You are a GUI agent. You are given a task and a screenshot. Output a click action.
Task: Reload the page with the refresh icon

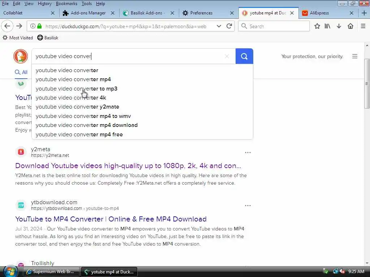pyautogui.click(x=229, y=26)
